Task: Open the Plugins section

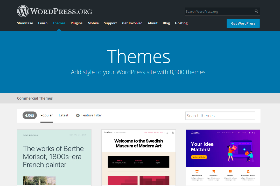Action: pyautogui.click(x=76, y=23)
